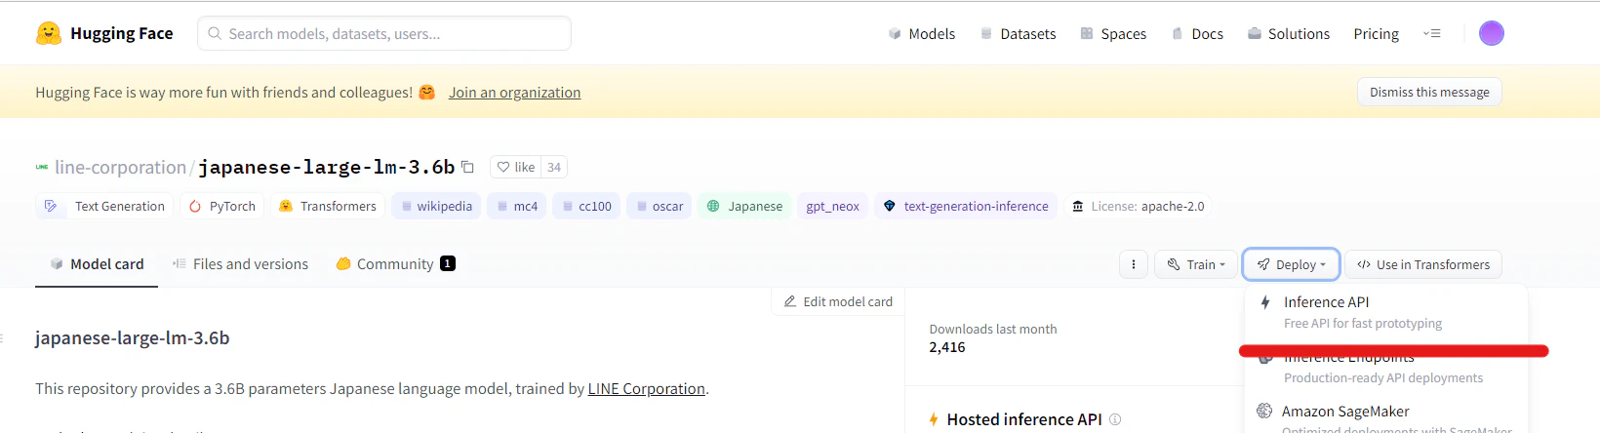Focus the search models input field
1600x433 pixels.
[384, 33]
